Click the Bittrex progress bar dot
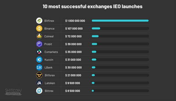 click(x=93, y=91)
